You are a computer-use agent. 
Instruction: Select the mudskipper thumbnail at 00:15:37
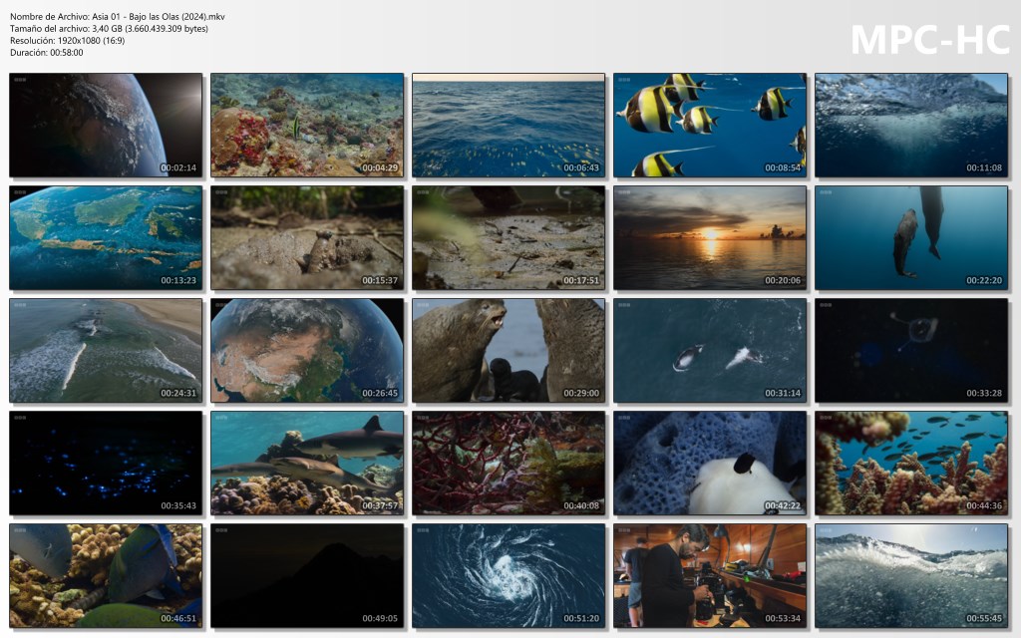tap(307, 237)
